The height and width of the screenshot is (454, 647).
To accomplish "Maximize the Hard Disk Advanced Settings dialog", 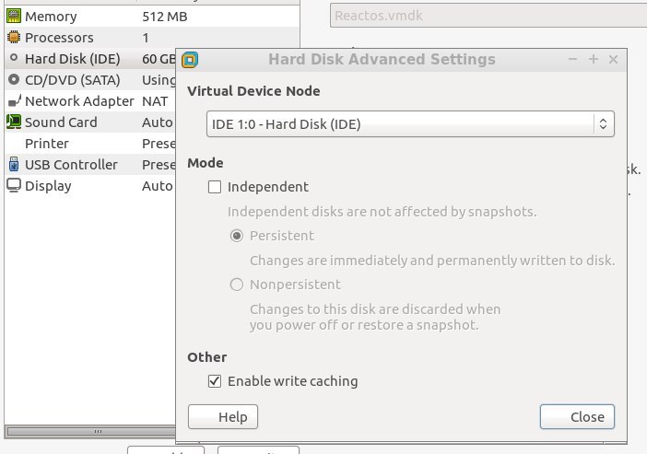I will (593, 60).
